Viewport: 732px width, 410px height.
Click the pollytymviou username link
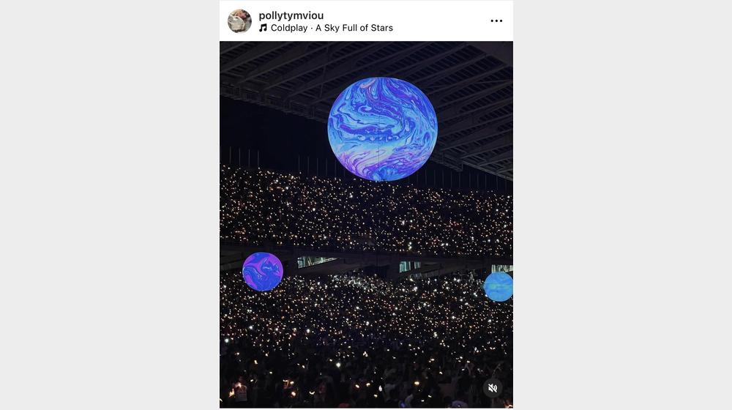click(291, 15)
